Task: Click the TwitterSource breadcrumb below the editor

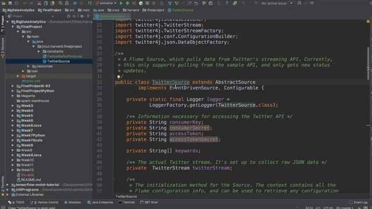Action: click(x=126, y=196)
